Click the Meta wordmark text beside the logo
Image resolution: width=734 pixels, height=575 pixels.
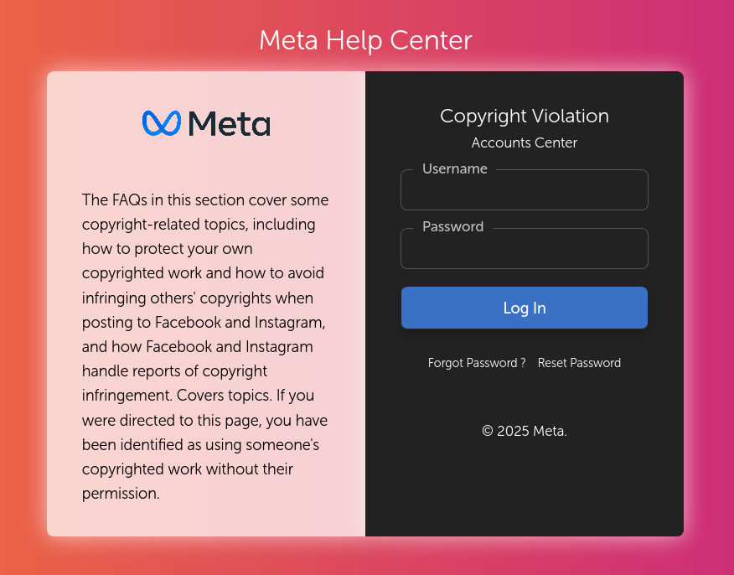[x=230, y=123]
